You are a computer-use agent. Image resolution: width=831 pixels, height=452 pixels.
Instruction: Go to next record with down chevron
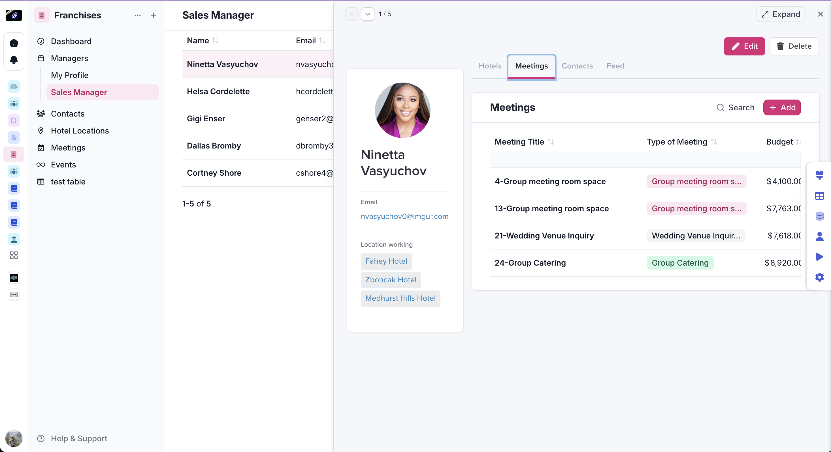pos(367,14)
